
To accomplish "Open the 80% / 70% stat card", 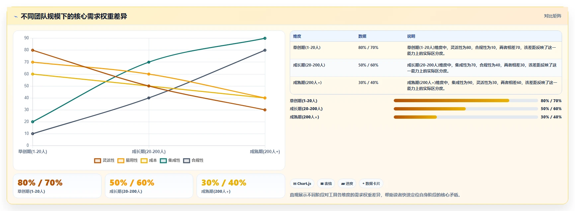I will pyautogui.click(x=57, y=186).
